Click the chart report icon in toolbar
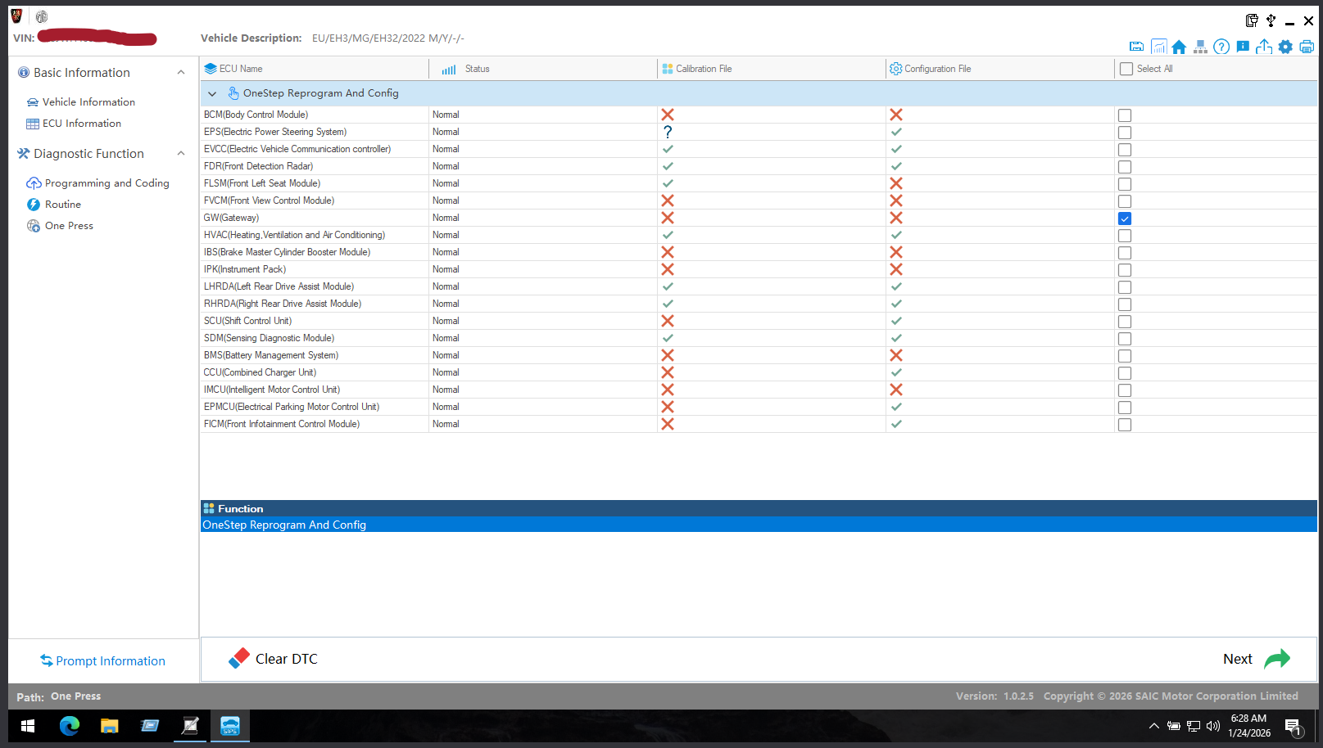 pos(1158,47)
